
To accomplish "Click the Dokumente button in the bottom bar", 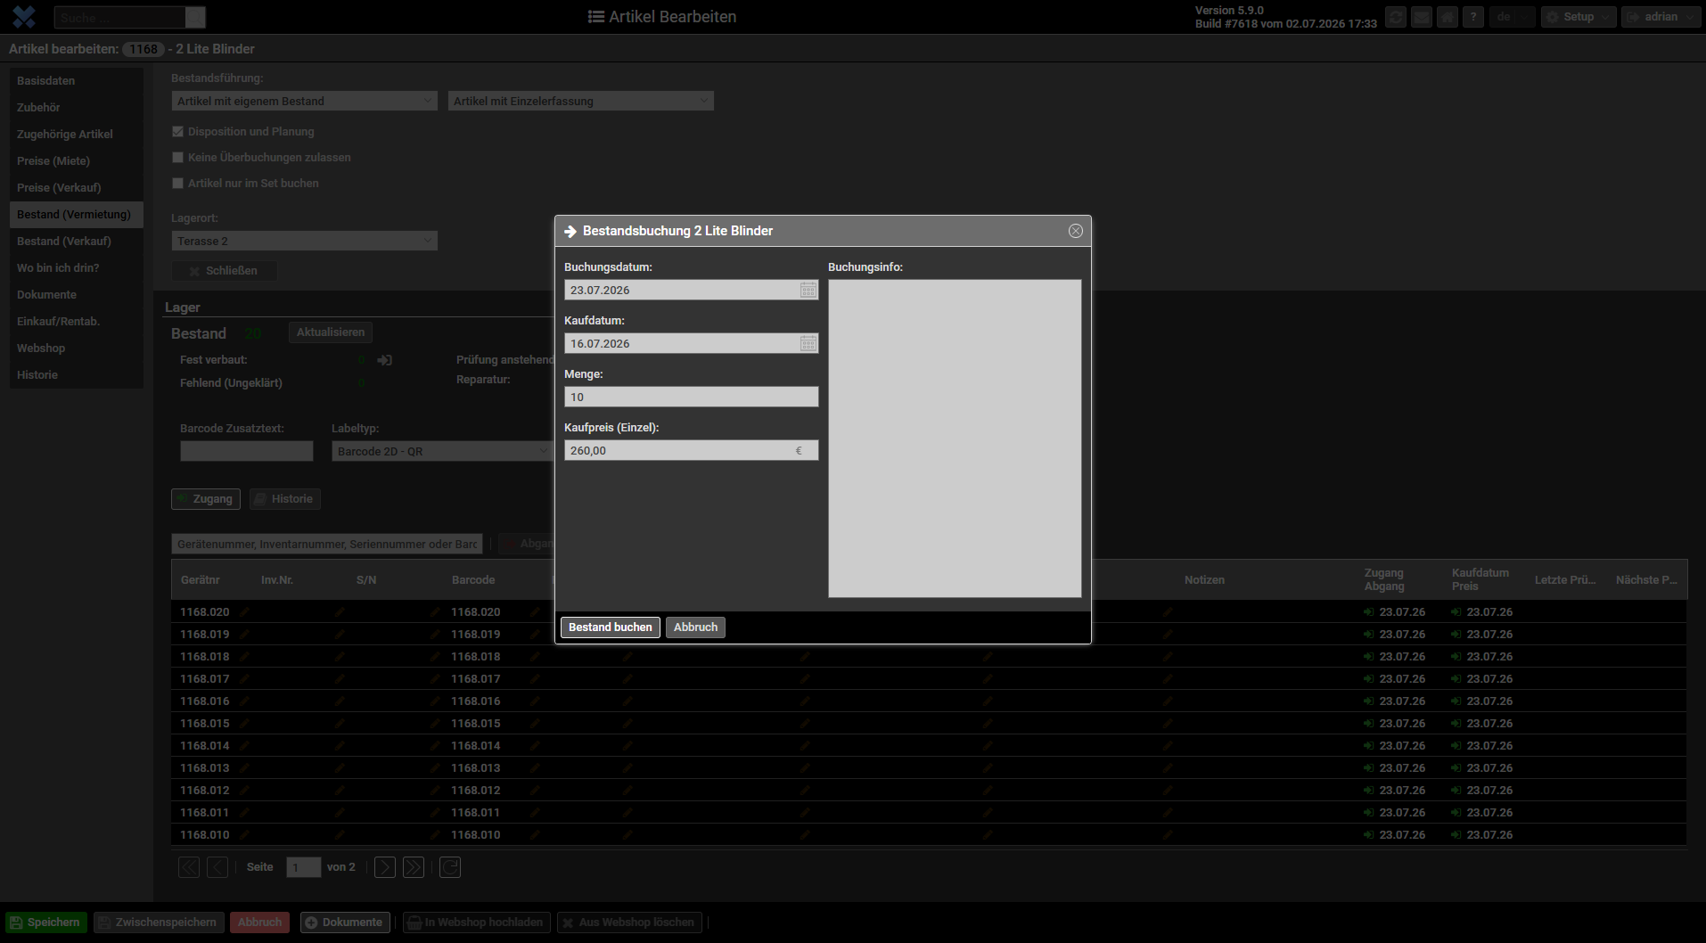I will pyautogui.click(x=345, y=922).
